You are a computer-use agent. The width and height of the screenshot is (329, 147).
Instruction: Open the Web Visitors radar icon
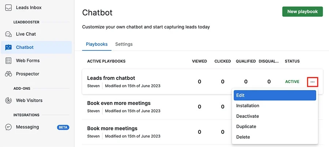tap(8, 101)
